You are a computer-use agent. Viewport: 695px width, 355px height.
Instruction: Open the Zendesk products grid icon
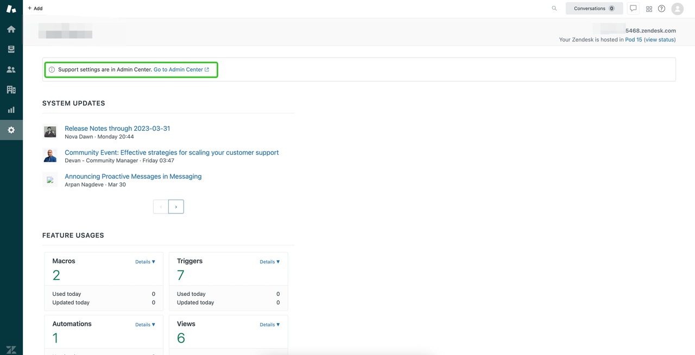(x=649, y=9)
